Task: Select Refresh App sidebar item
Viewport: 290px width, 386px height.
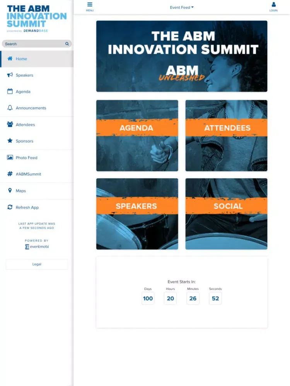Action: pos(37,208)
